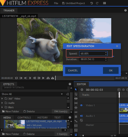Switch to the Media tab
The height and width of the screenshot is (137, 128).
click(x=7, y=118)
